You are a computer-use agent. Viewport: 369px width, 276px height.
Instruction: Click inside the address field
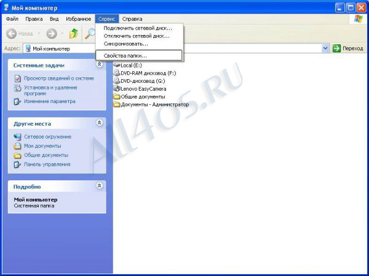(x=176, y=48)
